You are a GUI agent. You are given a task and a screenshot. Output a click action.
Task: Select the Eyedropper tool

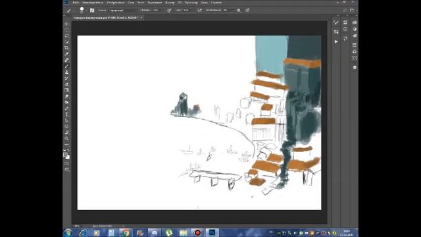(66, 54)
